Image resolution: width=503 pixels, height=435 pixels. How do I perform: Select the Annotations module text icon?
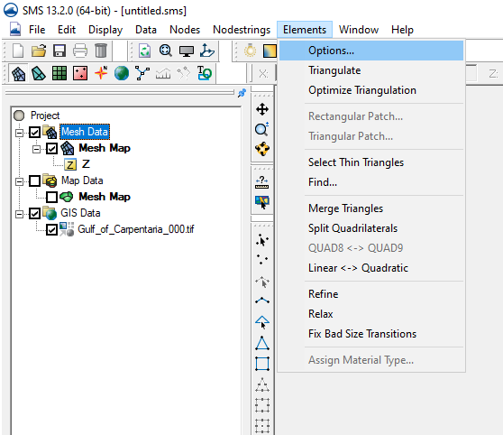pos(205,73)
